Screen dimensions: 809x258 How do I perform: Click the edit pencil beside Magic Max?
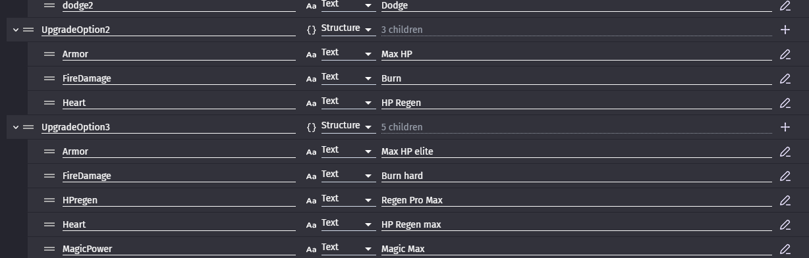(x=785, y=249)
